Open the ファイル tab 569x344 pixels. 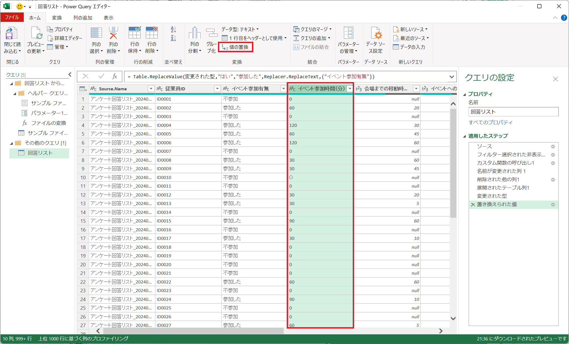pos(12,17)
